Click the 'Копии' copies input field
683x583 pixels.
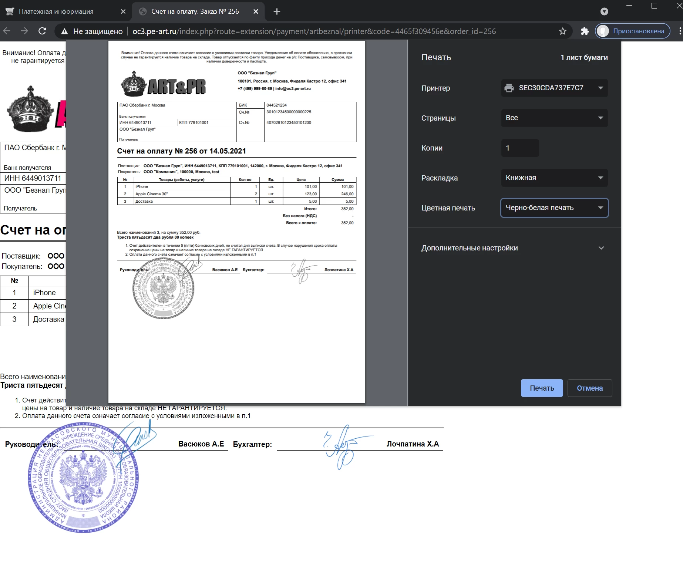[x=520, y=148]
